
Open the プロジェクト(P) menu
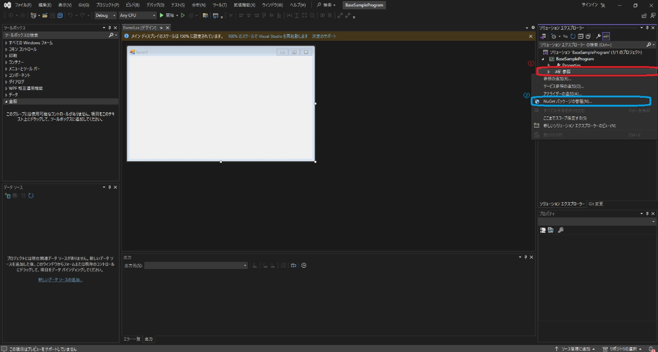coord(108,5)
